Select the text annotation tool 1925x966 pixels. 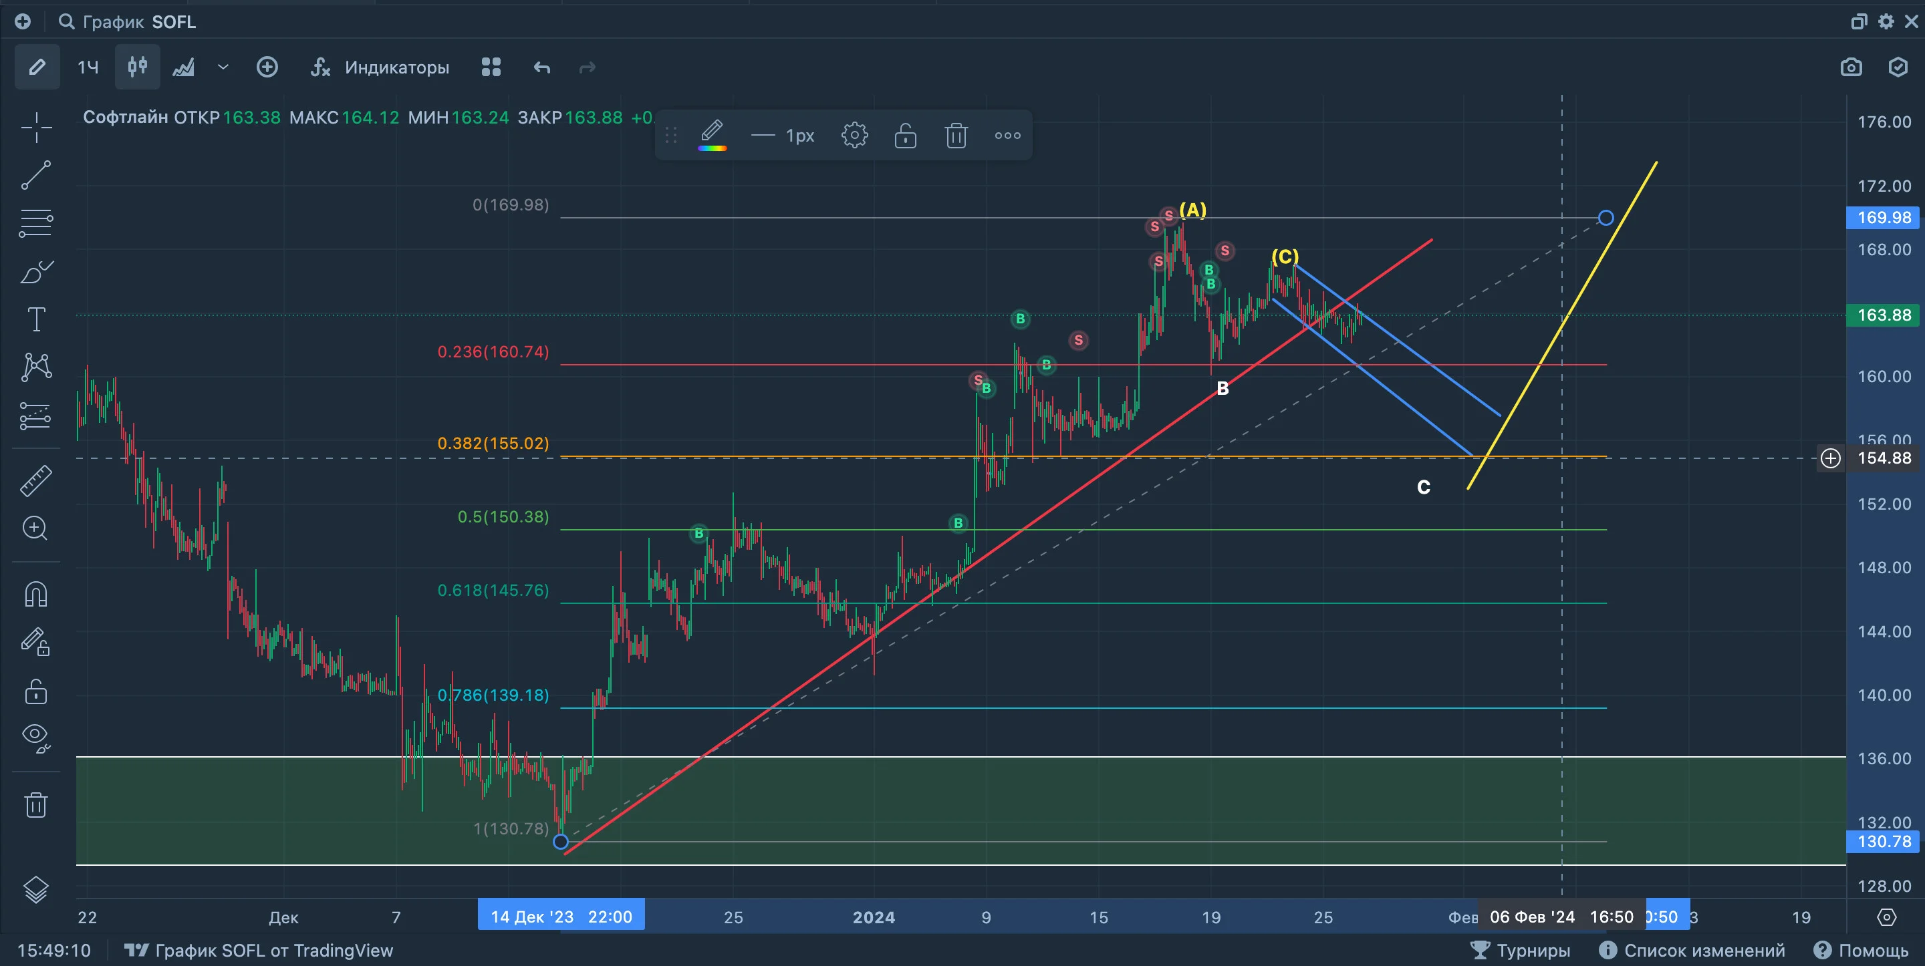(x=36, y=319)
